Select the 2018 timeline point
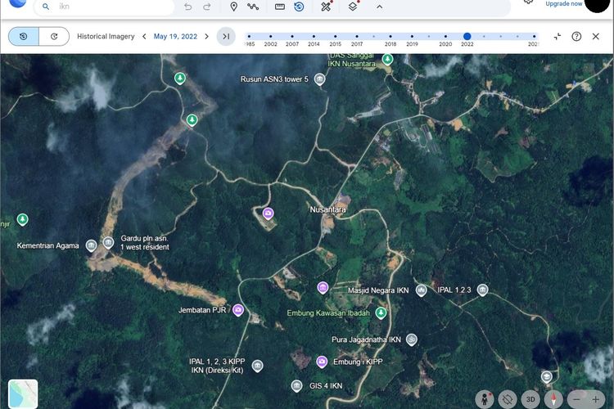This screenshot has height=409, width=614. (391, 36)
